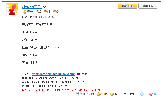Click the post date 2009-01-24 13:35 text
Image resolution: width=164 pixels, height=101 pixels.
43,17
